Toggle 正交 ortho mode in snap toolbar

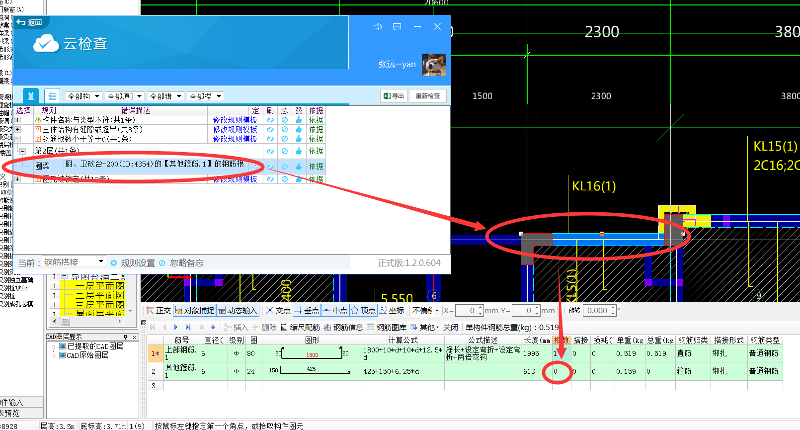coord(159,310)
